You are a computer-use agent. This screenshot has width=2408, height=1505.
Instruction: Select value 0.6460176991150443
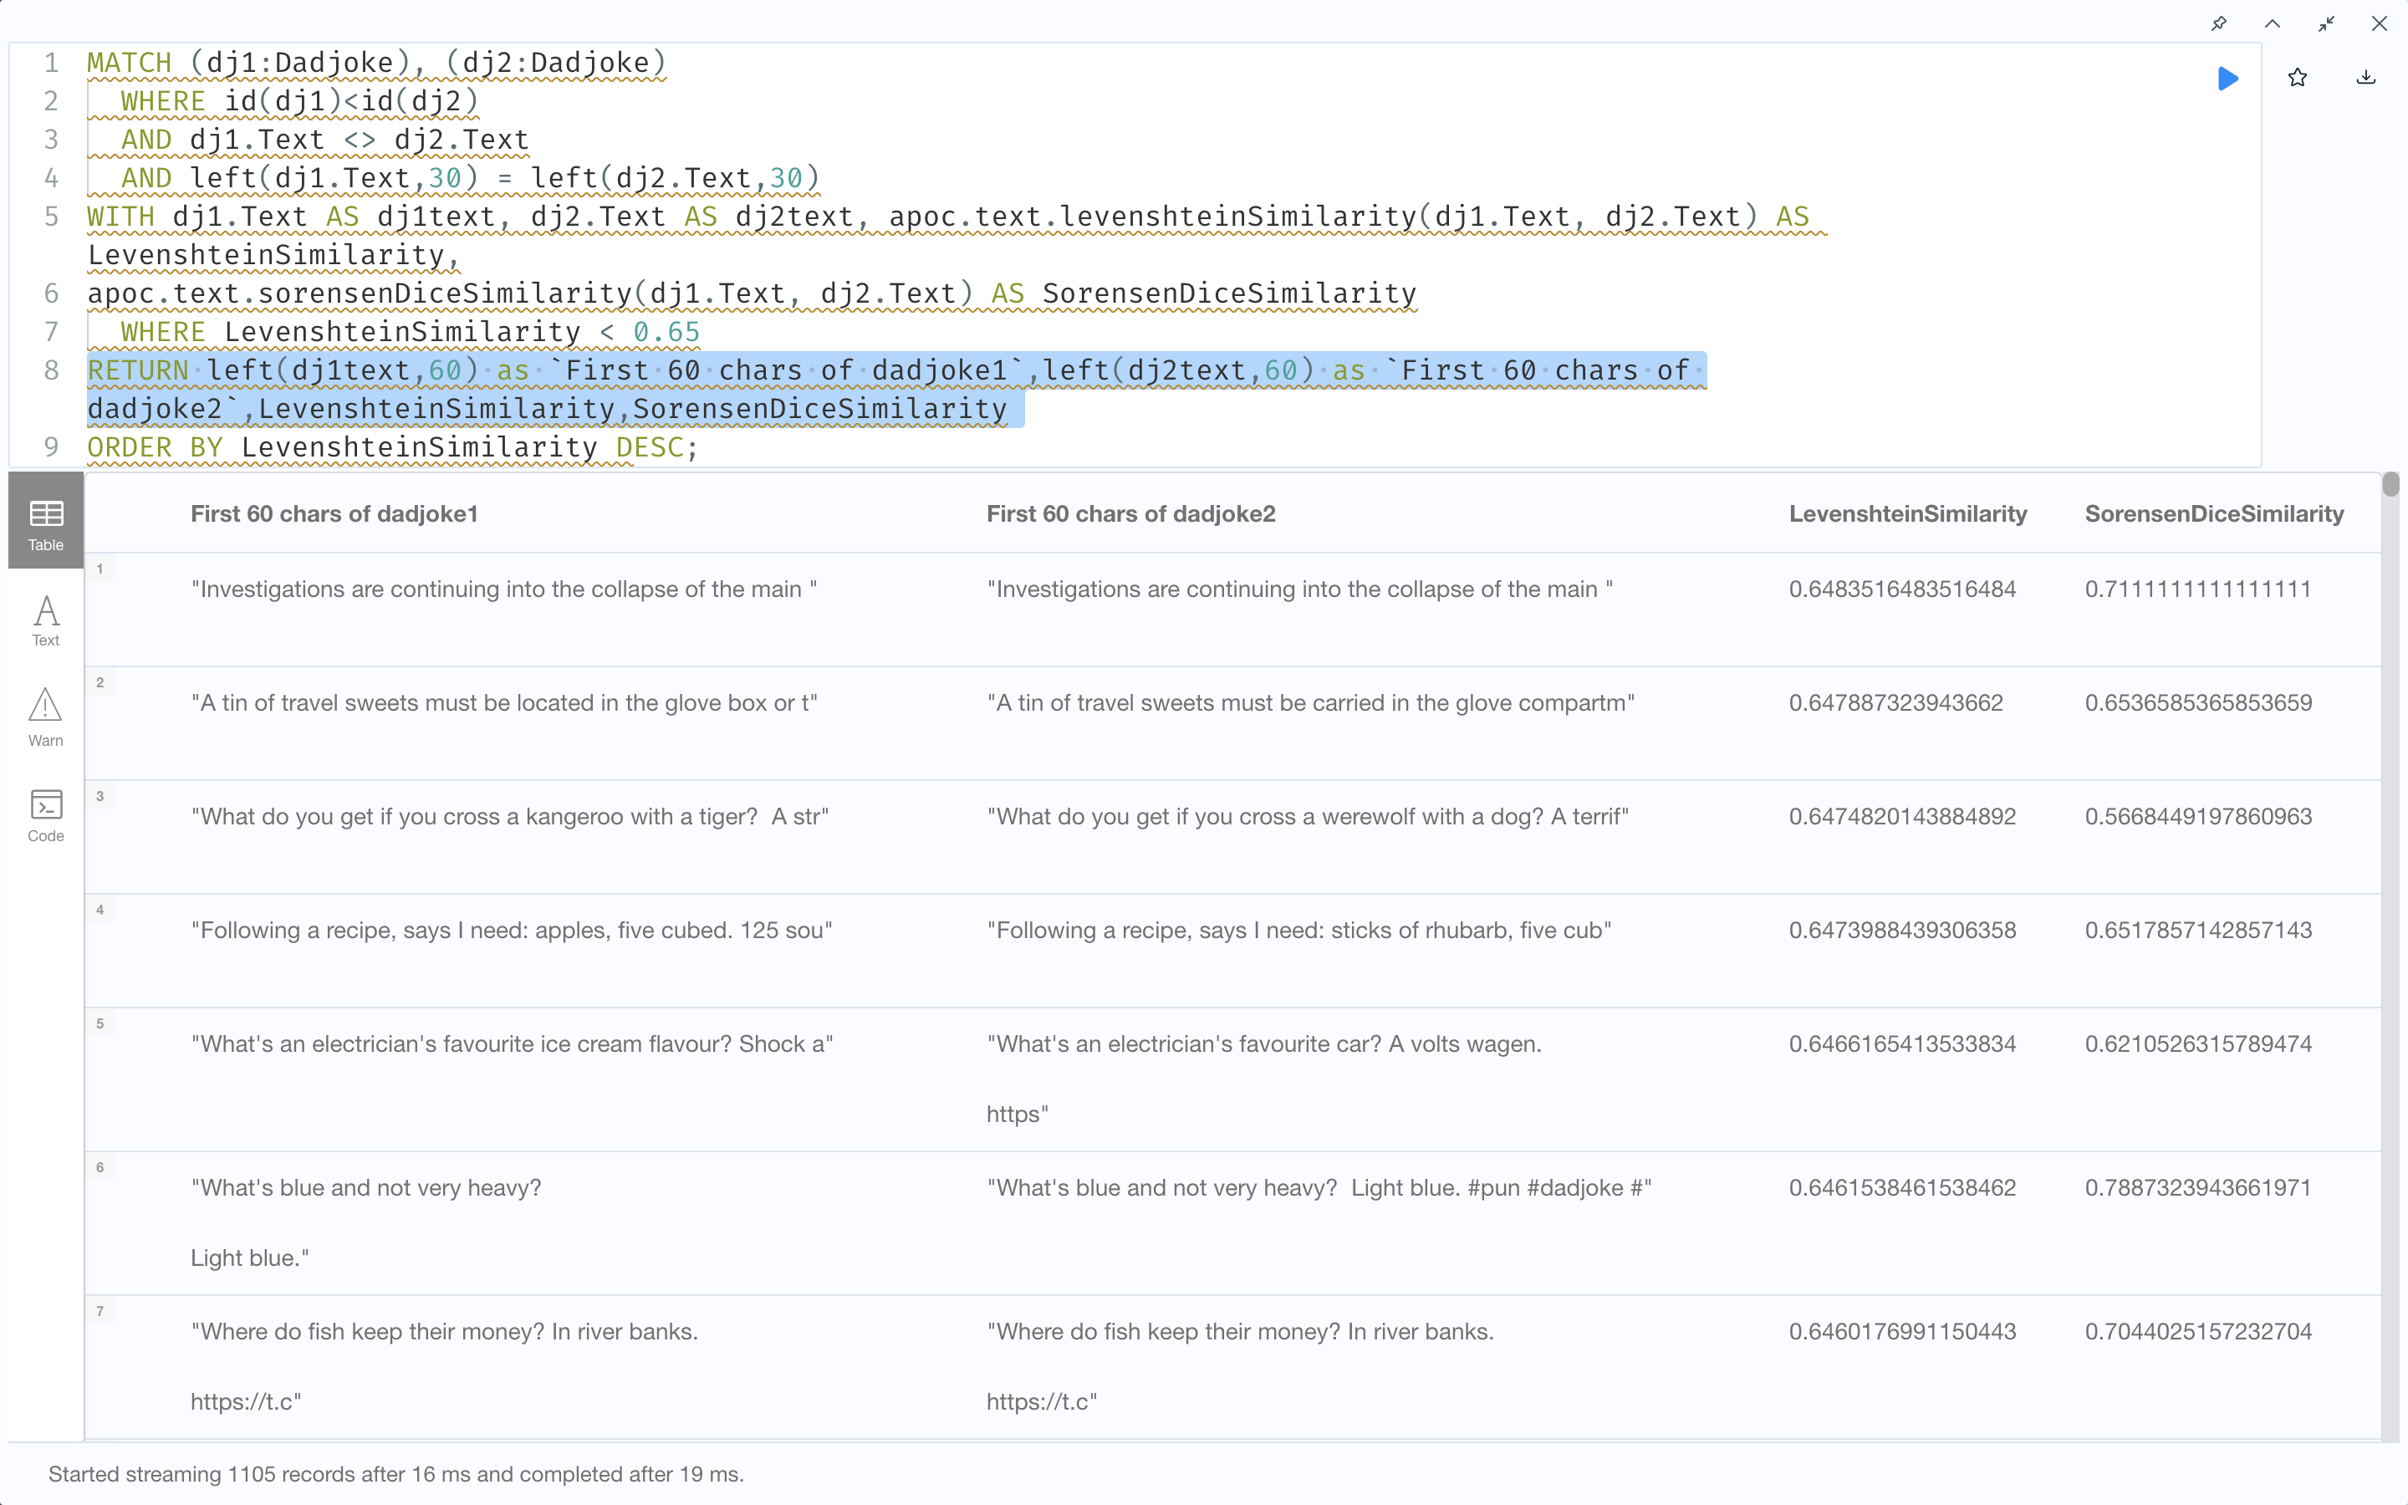pyautogui.click(x=1901, y=1332)
